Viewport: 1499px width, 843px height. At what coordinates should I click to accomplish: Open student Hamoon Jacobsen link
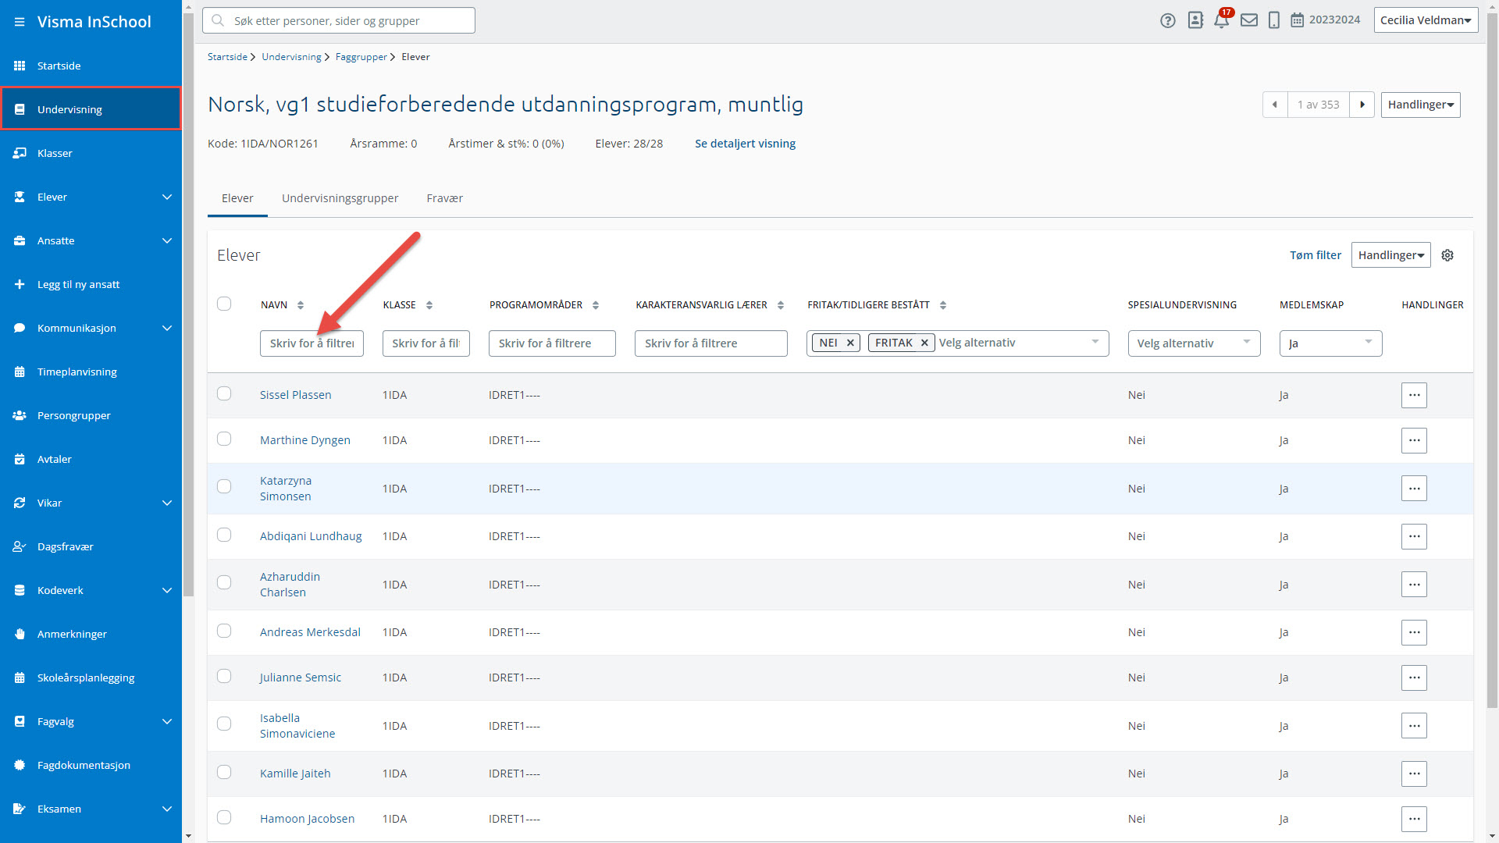(307, 819)
